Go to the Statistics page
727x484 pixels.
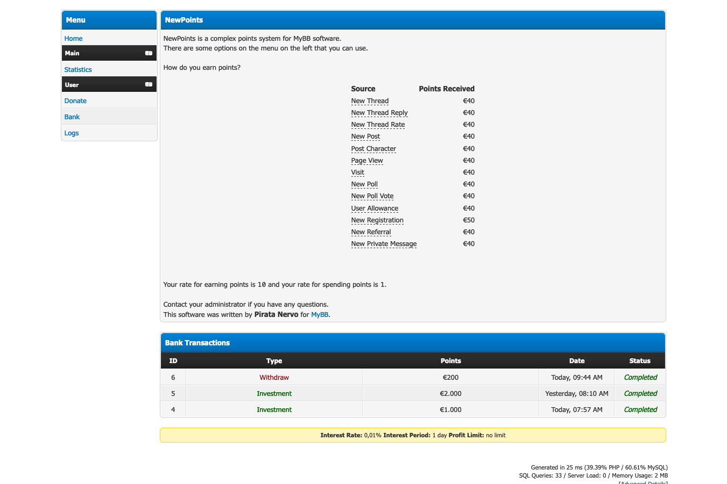78,70
